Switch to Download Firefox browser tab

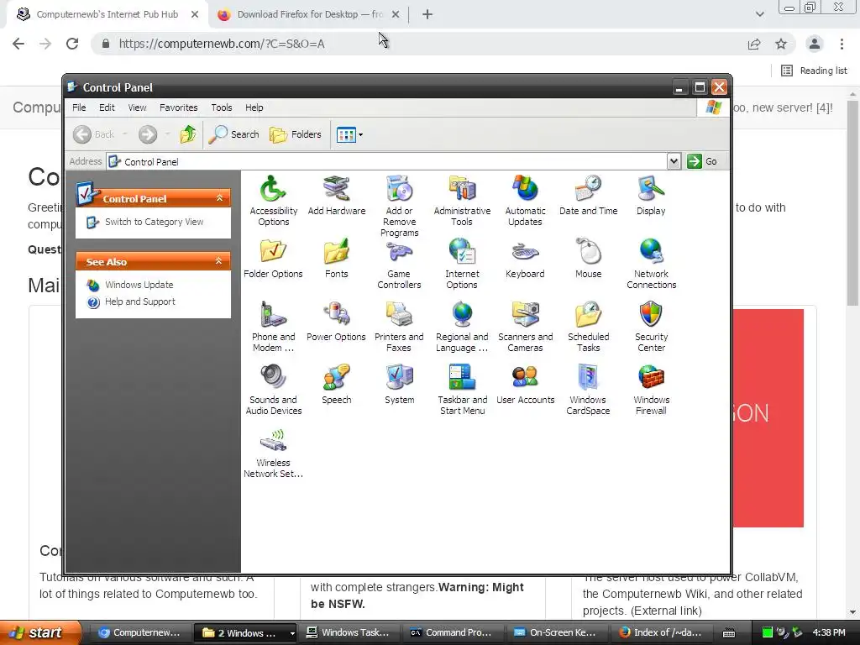pyautogui.click(x=307, y=15)
